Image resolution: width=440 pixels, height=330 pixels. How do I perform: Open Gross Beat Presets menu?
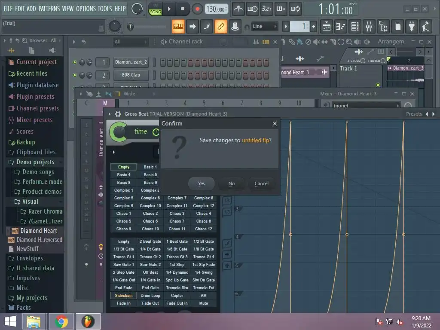414,114
